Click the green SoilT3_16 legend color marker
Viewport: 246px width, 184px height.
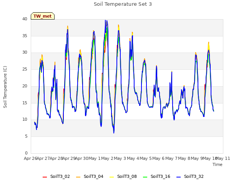pyautogui.click(x=145, y=177)
